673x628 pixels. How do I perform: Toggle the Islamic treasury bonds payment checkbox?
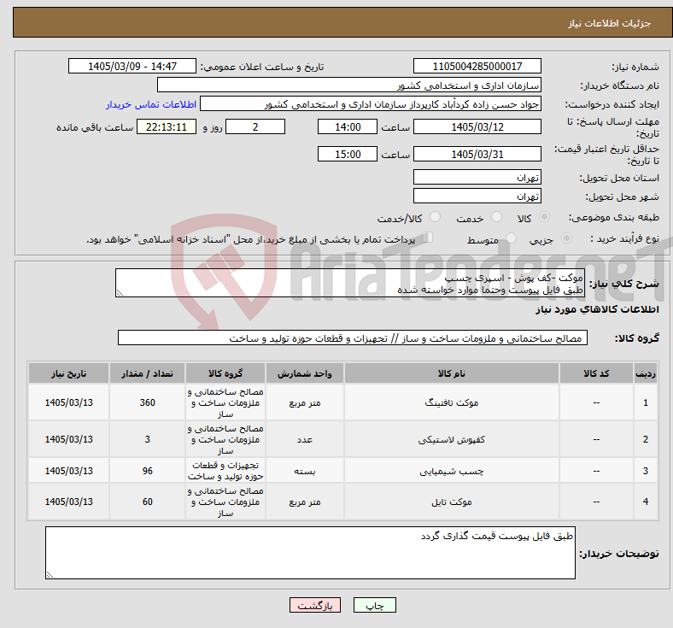(x=428, y=238)
